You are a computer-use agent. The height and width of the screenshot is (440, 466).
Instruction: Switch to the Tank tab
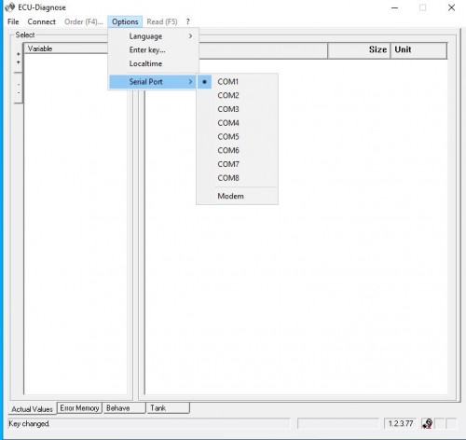click(x=168, y=408)
